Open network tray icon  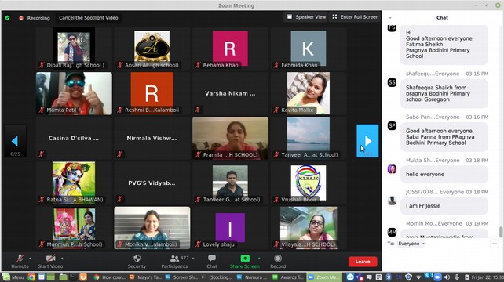point(418,277)
